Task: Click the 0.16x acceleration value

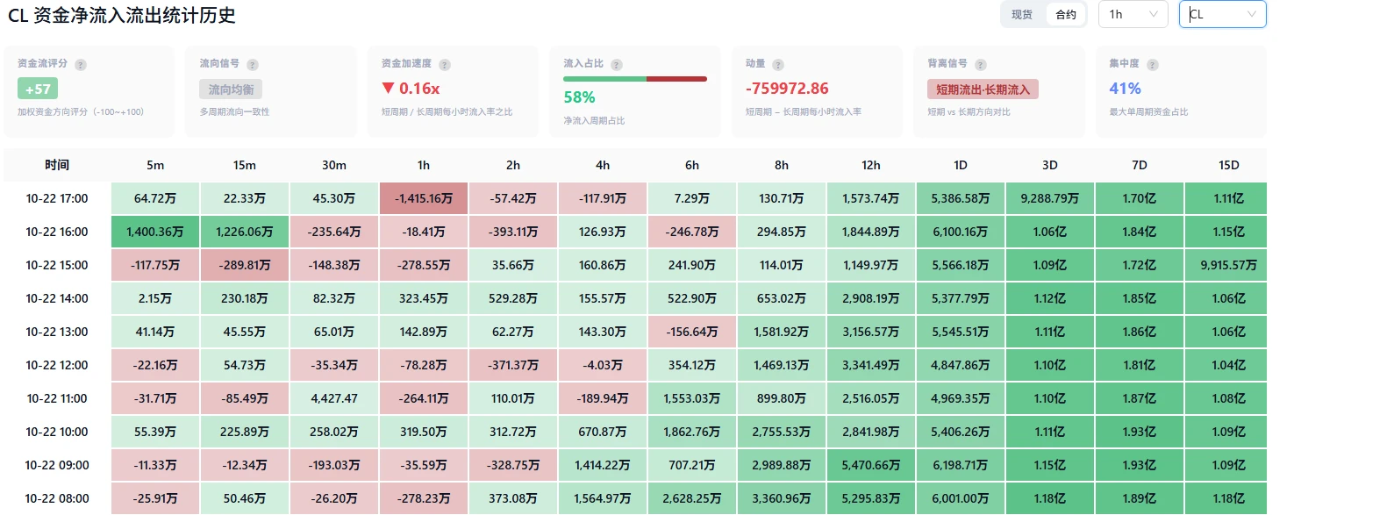Action: [419, 89]
